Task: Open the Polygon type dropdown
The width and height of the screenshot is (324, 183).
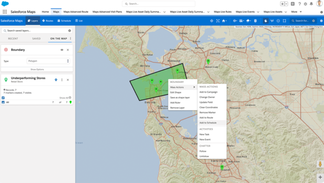Action: (x=48, y=61)
